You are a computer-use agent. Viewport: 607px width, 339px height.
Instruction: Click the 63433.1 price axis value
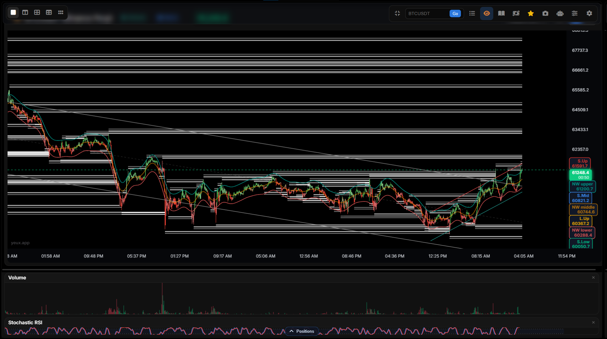tap(580, 129)
